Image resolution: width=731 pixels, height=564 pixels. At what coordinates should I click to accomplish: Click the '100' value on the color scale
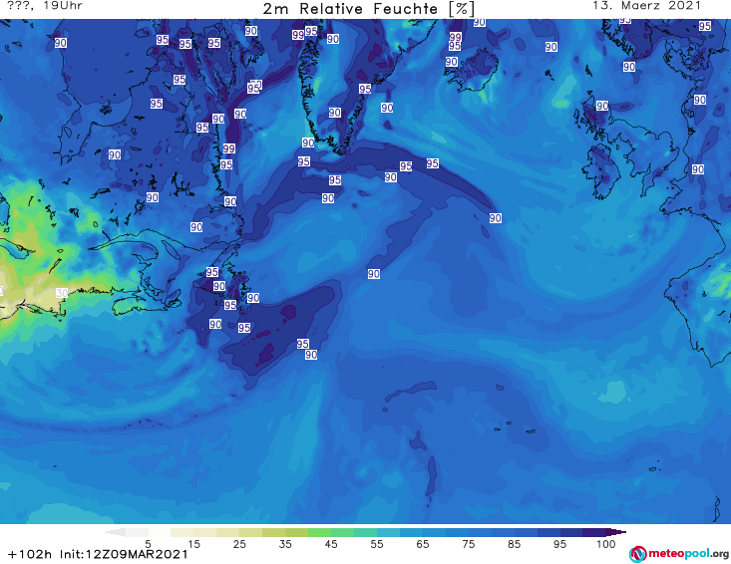[605, 544]
